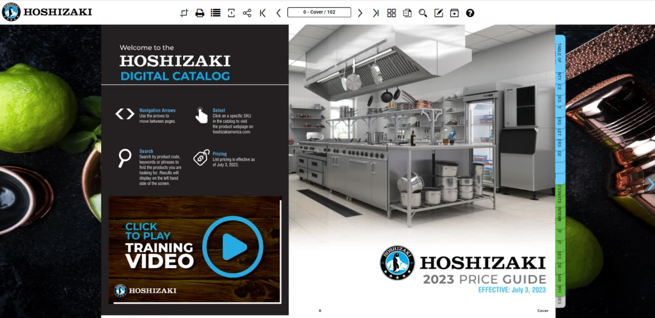Open search with the magnifier toolbar icon
The height and width of the screenshot is (318, 655).
[x=423, y=13]
